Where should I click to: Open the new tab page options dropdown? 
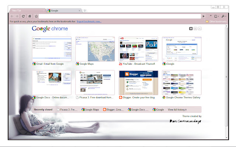[x=200, y=29]
